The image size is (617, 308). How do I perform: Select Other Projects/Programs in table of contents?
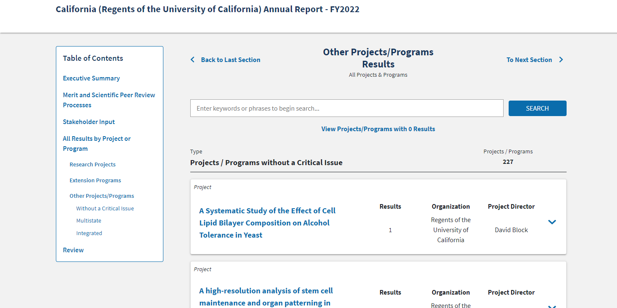pyautogui.click(x=102, y=196)
